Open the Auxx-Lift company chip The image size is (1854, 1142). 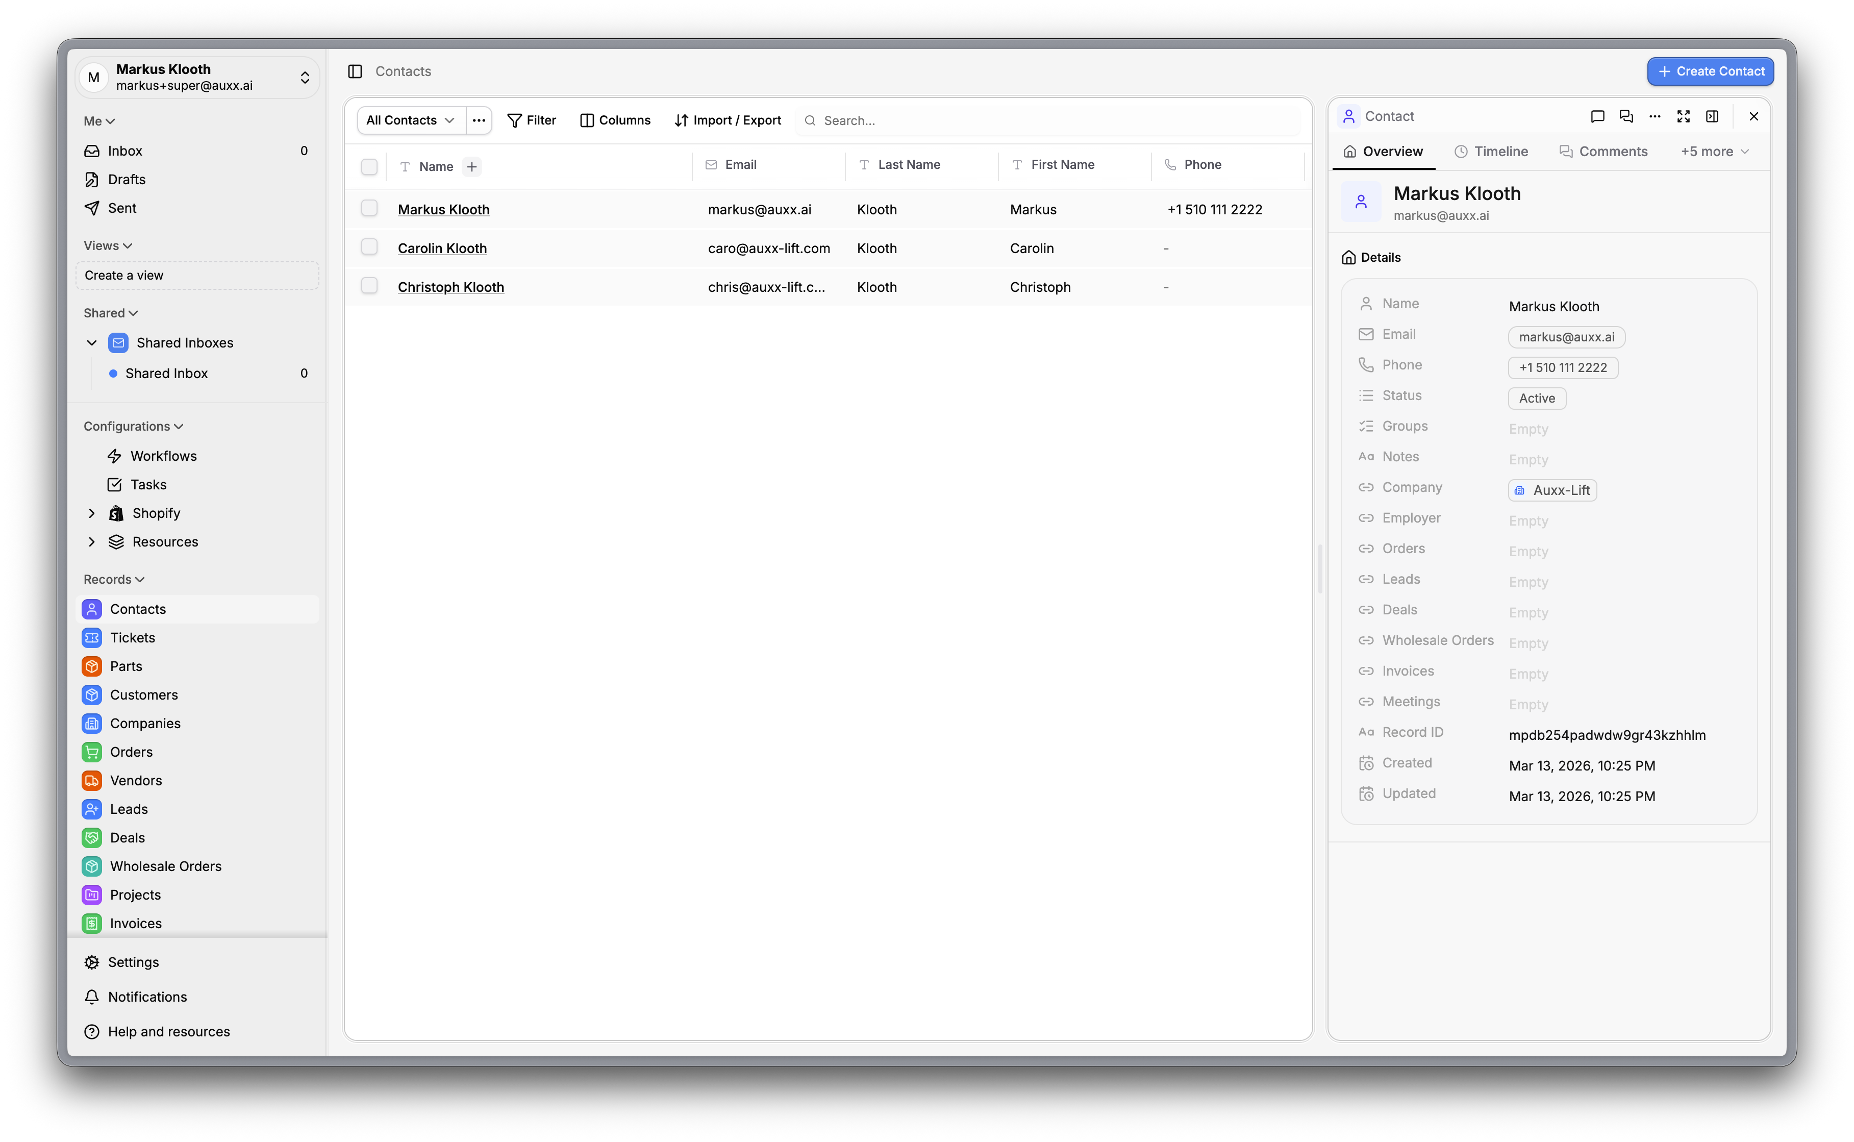(x=1552, y=490)
